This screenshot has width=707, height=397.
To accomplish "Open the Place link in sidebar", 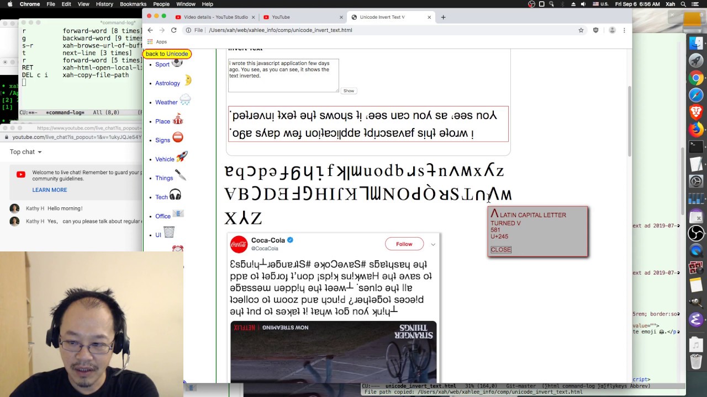I will pyautogui.click(x=162, y=121).
